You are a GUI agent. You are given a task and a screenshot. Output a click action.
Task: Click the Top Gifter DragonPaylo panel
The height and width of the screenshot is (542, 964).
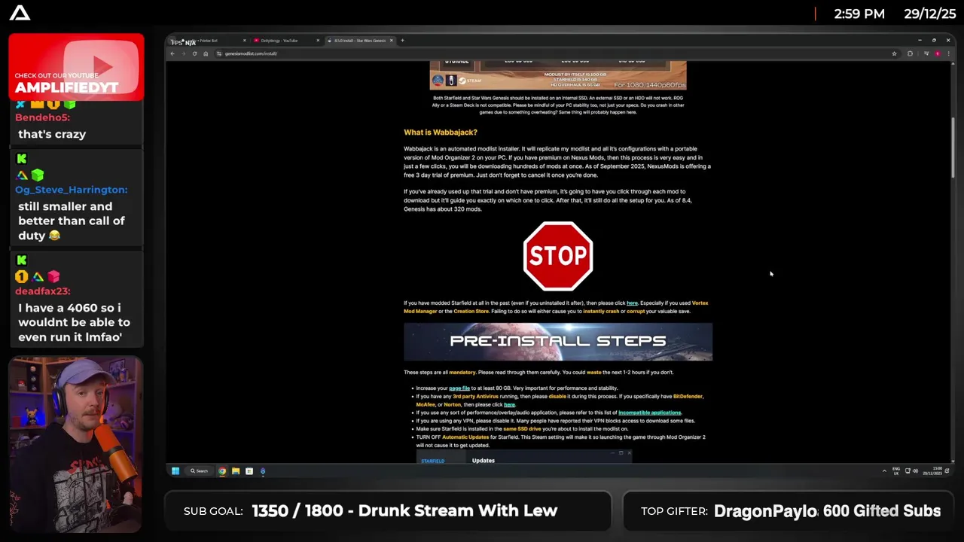click(789, 510)
